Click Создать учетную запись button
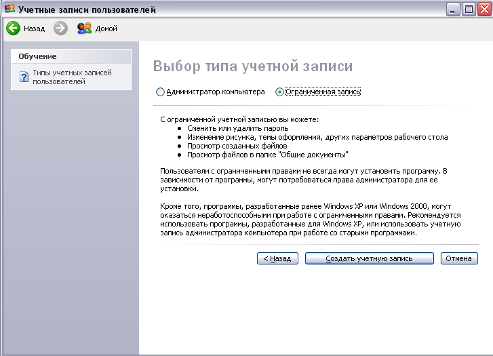 [369, 258]
